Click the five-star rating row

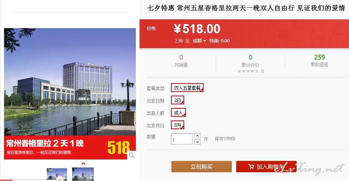tap(250, 71)
